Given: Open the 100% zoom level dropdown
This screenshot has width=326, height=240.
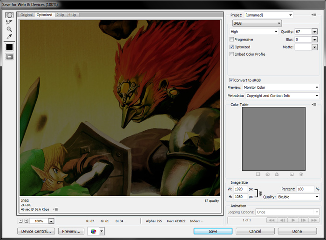Looking at the screenshot, I should point(51,221).
